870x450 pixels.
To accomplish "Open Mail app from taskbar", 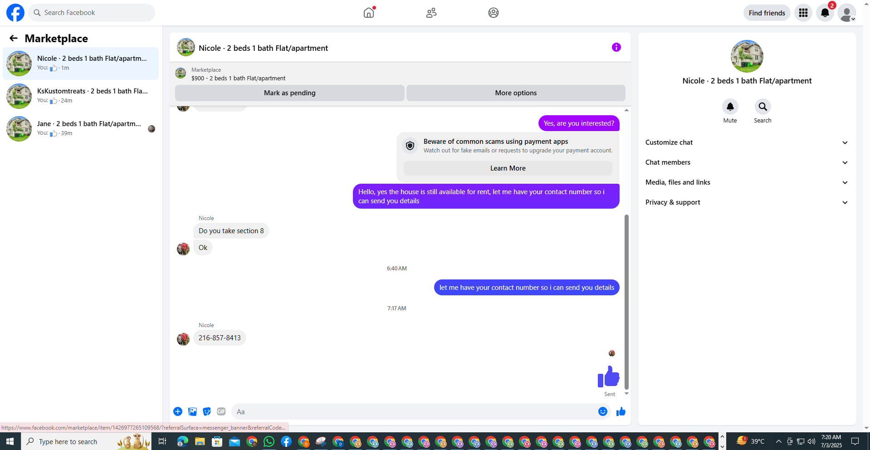I will coord(235,441).
